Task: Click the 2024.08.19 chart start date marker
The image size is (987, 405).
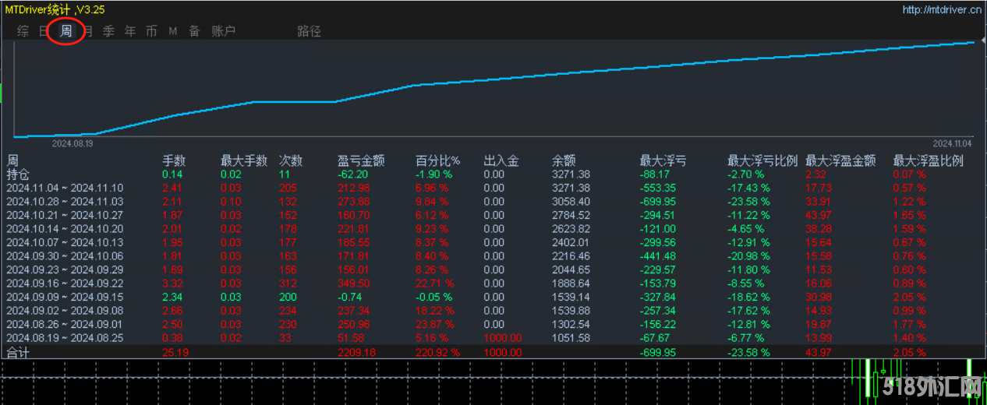Action: pyautogui.click(x=73, y=143)
